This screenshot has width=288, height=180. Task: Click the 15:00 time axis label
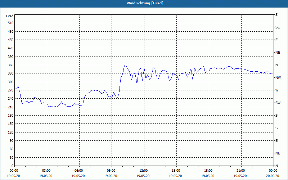[x=176, y=171]
